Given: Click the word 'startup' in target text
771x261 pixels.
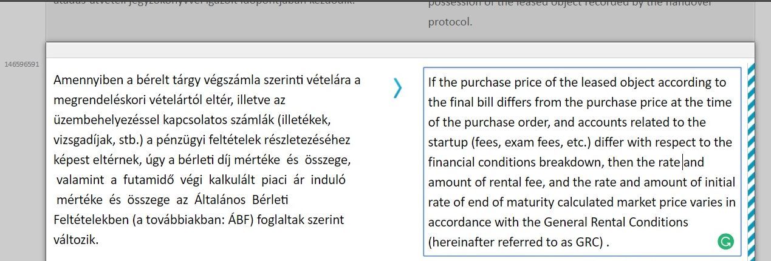Looking at the screenshot, I should (447, 142).
